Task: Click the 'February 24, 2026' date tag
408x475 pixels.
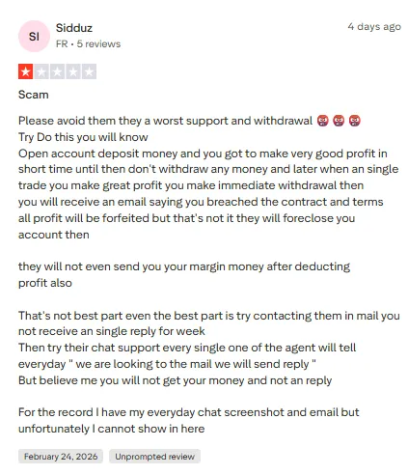Action: [x=61, y=457]
